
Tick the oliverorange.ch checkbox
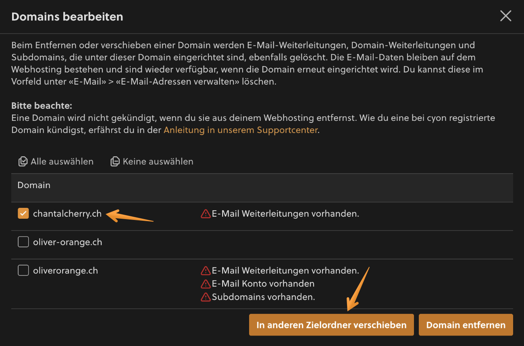[23, 271]
